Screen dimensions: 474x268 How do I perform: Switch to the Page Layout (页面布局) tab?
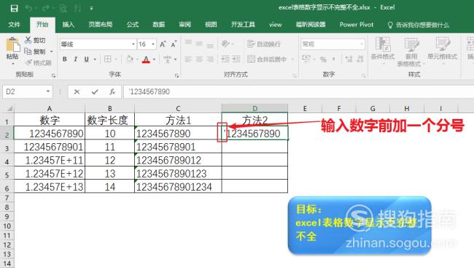(101, 25)
